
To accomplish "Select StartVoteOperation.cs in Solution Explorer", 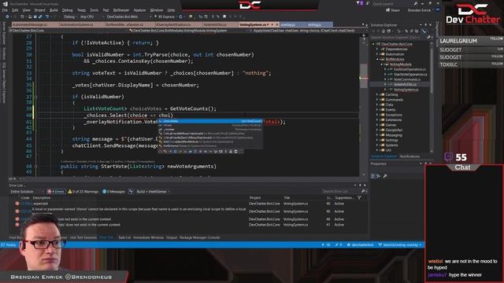I will (410, 75).
